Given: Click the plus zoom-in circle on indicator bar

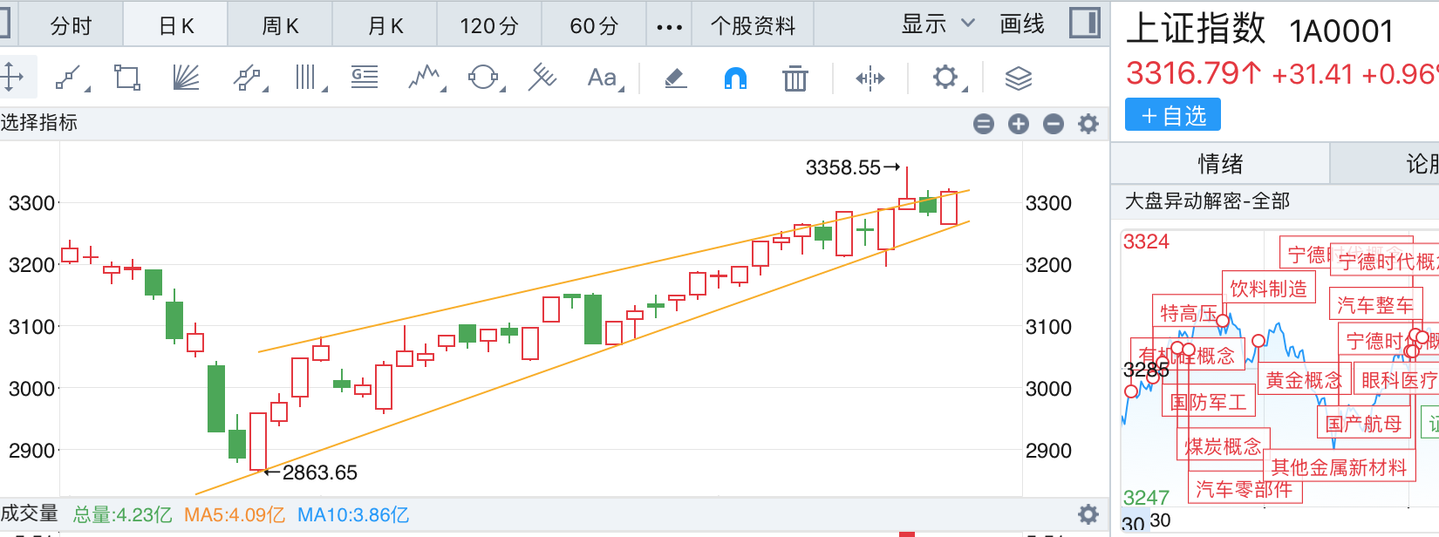Looking at the screenshot, I should coord(1019,125).
